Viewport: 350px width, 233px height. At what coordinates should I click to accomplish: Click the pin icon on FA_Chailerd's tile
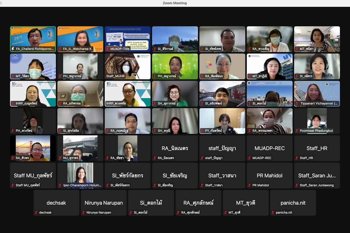click(13, 49)
